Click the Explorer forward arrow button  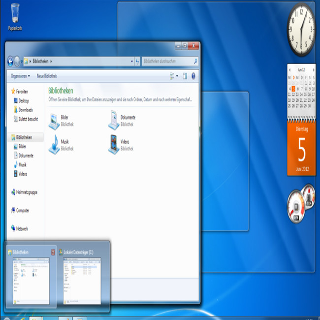click(17, 61)
